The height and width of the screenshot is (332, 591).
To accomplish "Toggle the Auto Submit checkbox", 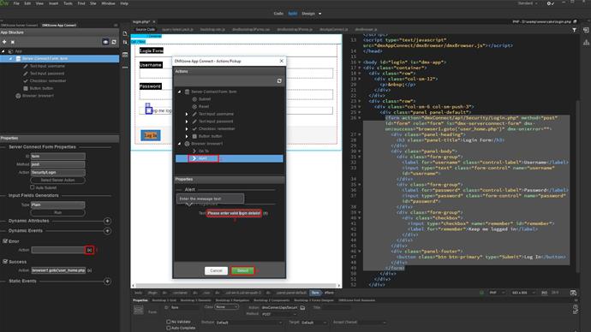I will click(x=33, y=187).
